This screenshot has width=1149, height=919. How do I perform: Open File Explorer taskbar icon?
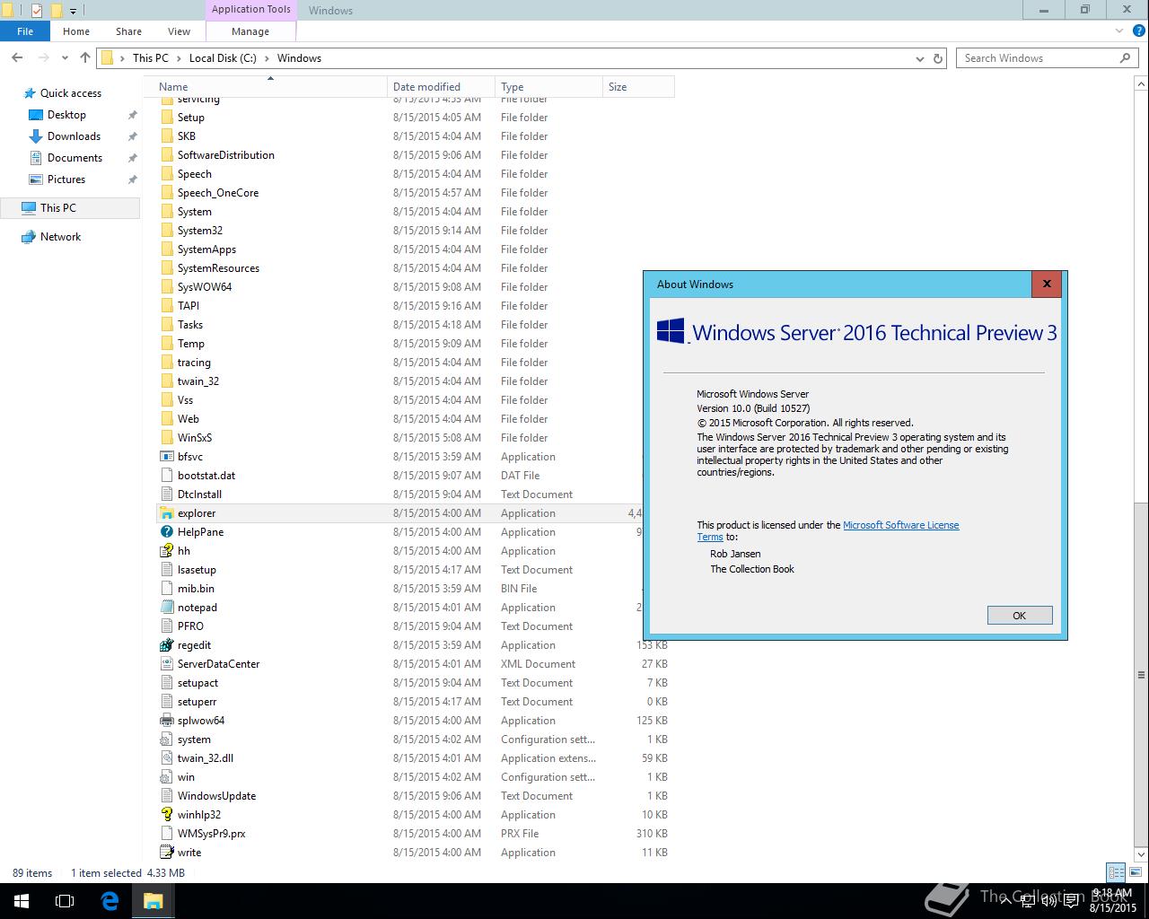click(x=153, y=901)
